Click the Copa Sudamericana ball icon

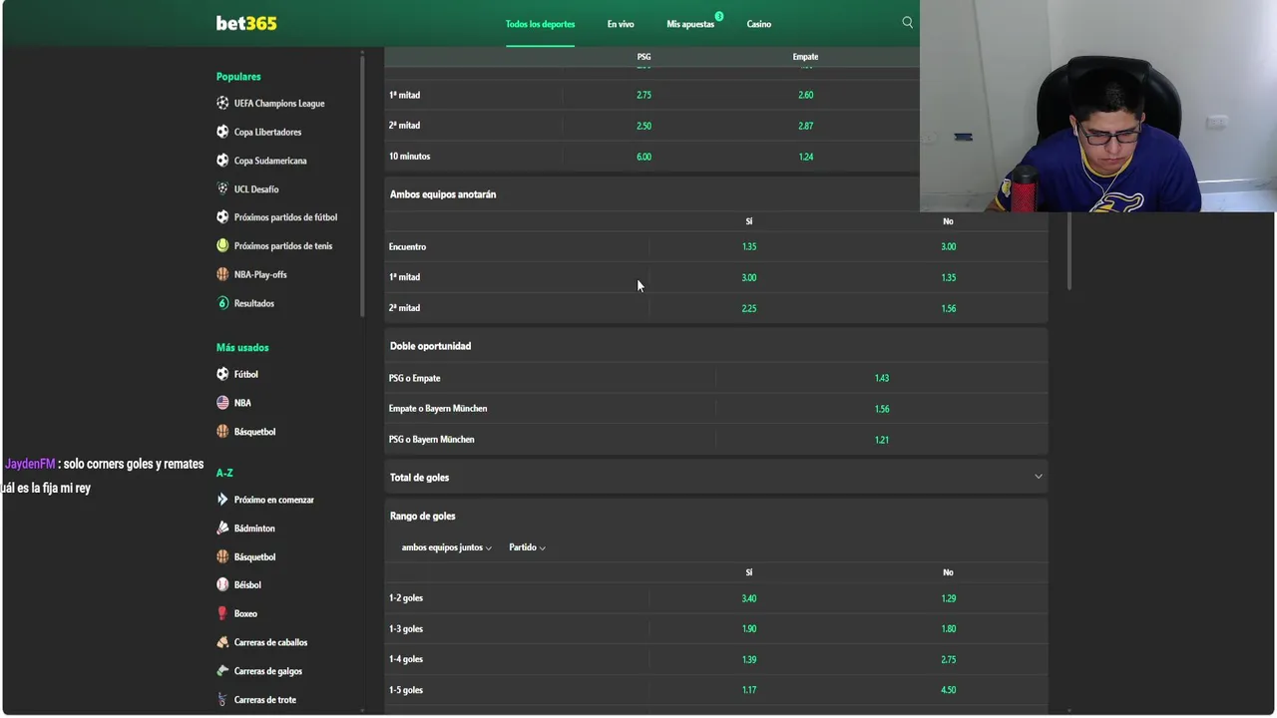222,160
